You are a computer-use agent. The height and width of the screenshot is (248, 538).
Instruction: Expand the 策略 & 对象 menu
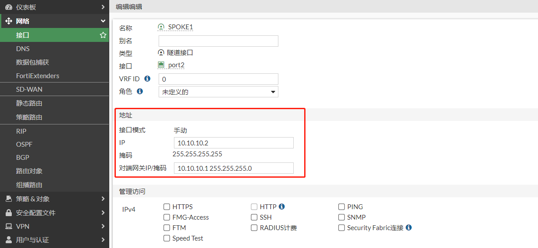[x=55, y=199]
